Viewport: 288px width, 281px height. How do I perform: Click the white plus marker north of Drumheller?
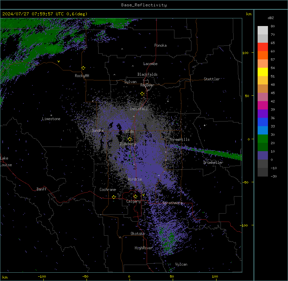tap(204, 125)
